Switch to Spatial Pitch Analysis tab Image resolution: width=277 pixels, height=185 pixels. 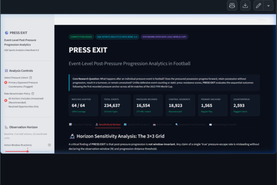tap(137, 124)
